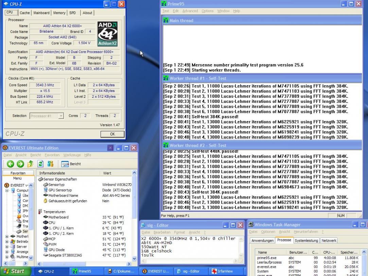This screenshot has height=276, width=368.
Task: Activate EVEREST U... from the taskbar
Action: pyautogui.click(x=156, y=271)
